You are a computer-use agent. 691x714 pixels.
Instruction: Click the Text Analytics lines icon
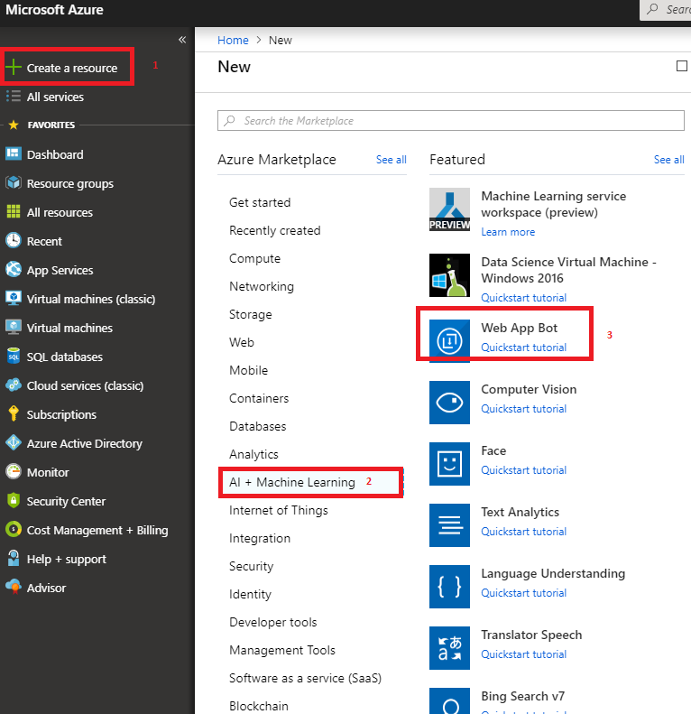pyautogui.click(x=449, y=525)
